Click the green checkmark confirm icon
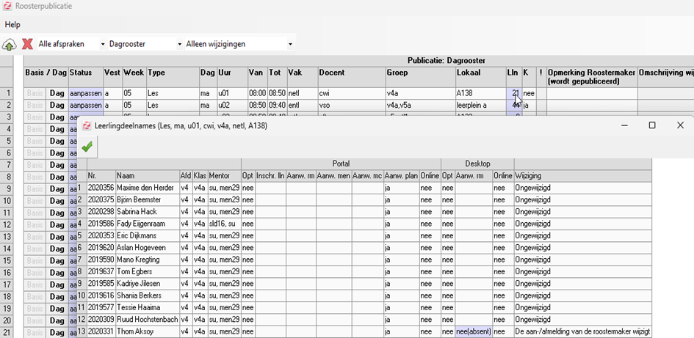This screenshot has width=694, height=338. [87, 147]
